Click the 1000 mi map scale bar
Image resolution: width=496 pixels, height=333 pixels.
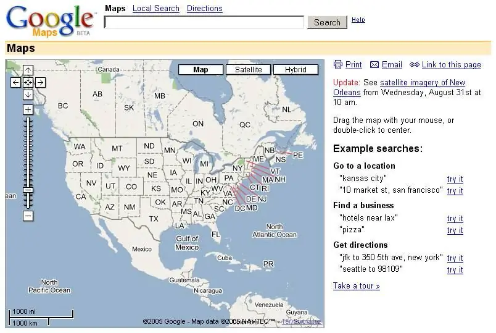tap(41, 314)
